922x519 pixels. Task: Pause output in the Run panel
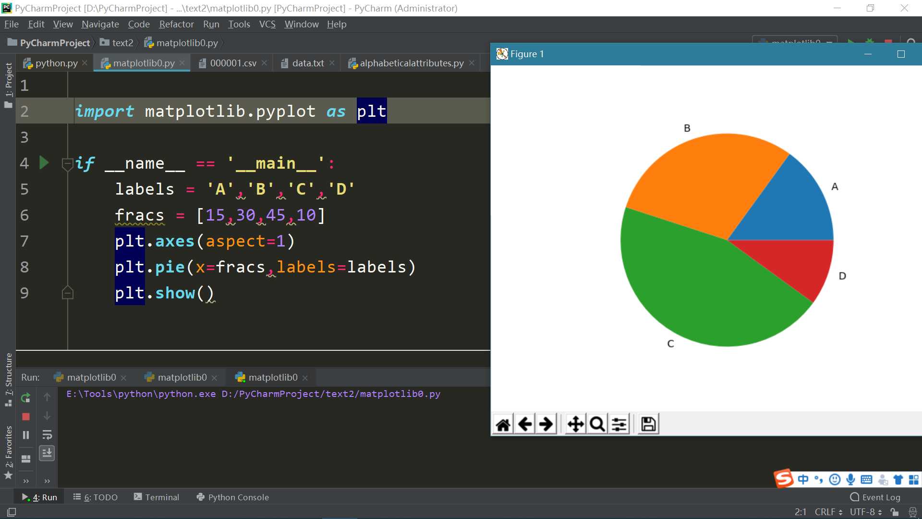tap(26, 435)
